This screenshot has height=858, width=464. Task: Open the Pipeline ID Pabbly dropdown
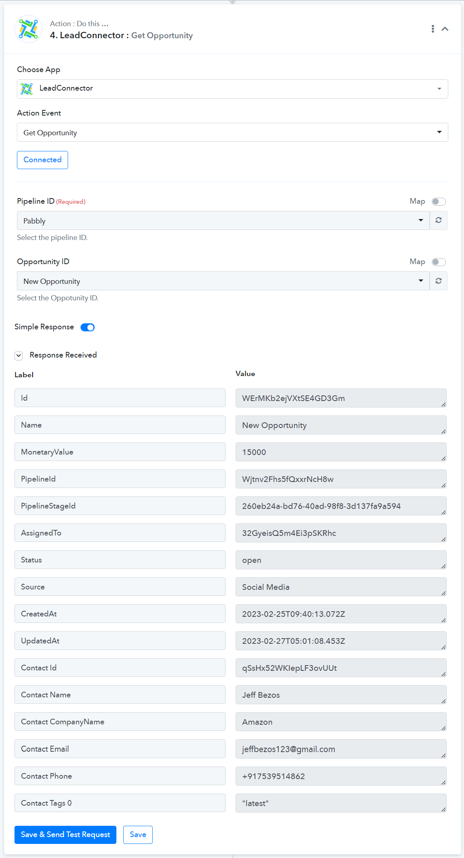(x=223, y=221)
